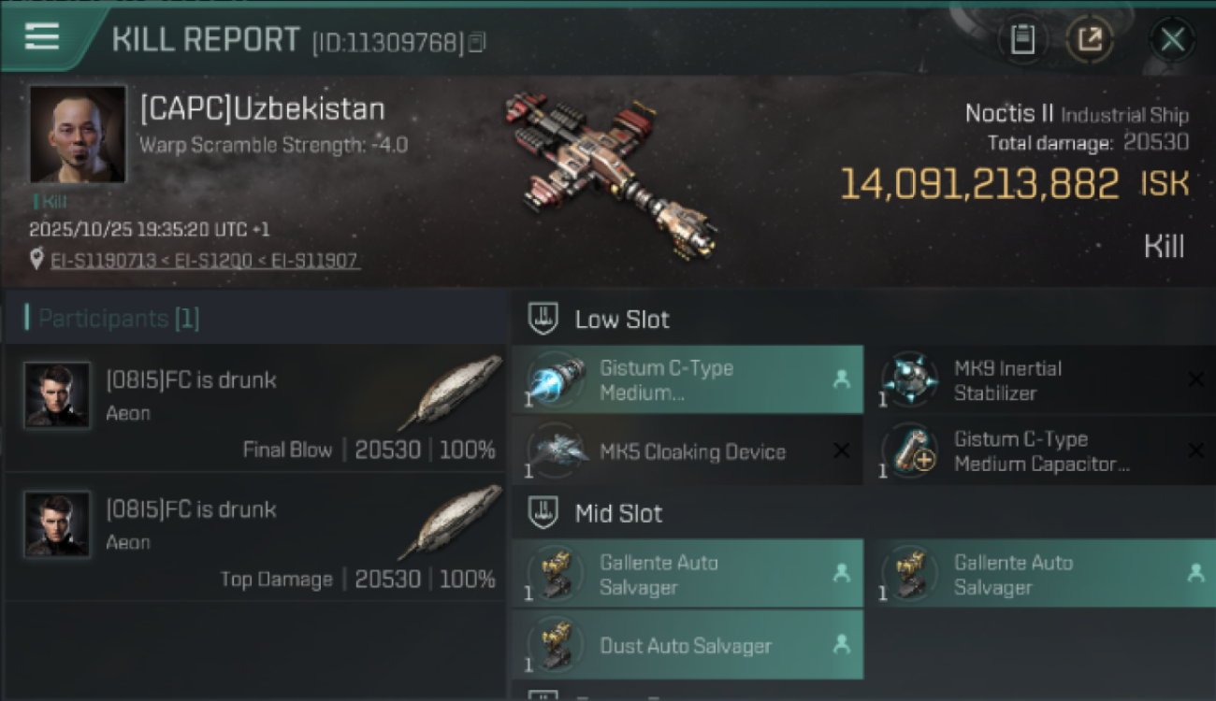Click the Noctis II ship image
The width and height of the screenshot is (1216, 701).
(610, 173)
